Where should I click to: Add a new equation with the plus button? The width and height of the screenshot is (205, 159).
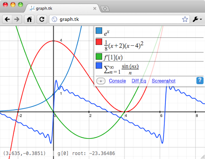(x=101, y=81)
